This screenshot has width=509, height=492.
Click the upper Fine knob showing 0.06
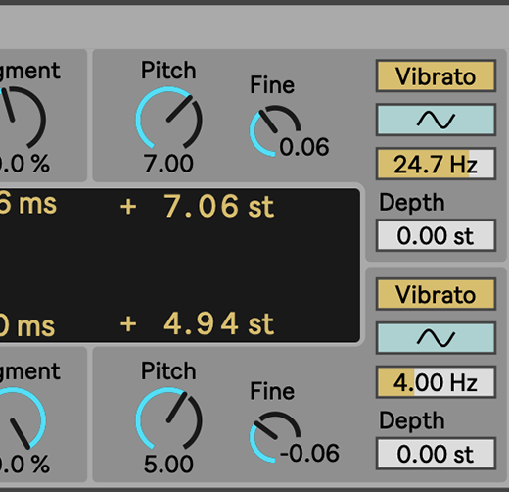point(275,130)
